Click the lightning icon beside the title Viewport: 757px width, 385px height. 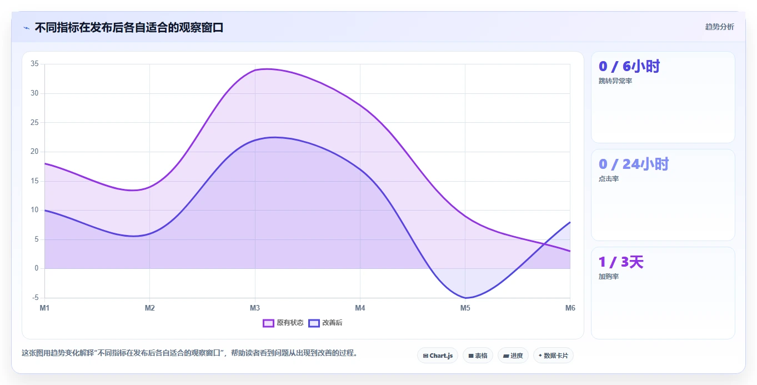(x=27, y=27)
